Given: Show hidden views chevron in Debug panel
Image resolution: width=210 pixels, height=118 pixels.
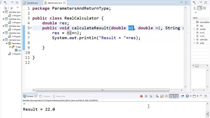Looking at the screenshot, I should 5,3.
